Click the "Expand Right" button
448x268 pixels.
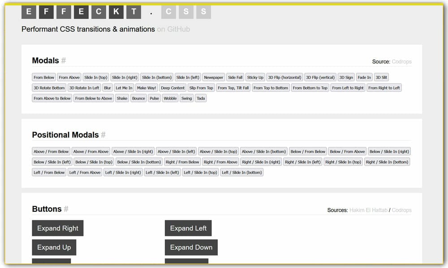tap(57, 228)
